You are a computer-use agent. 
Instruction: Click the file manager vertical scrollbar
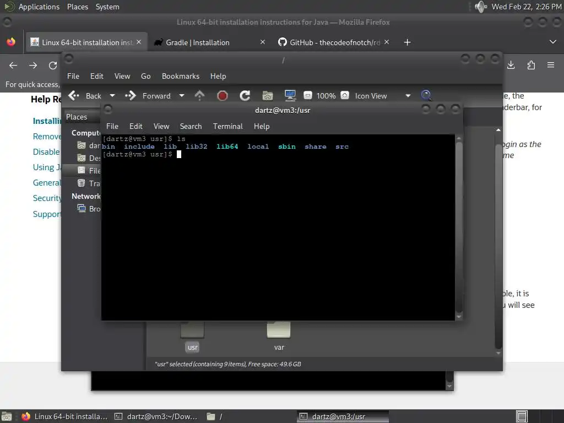498,241
